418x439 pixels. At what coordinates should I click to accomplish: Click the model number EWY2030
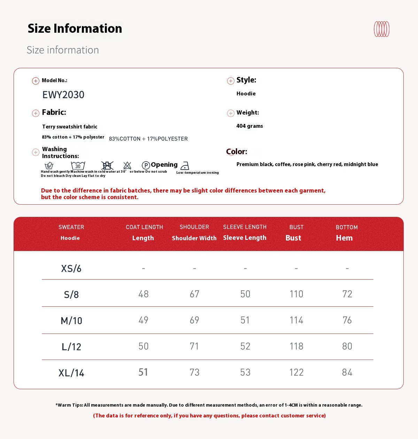pyautogui.click(x=63, y=95)
